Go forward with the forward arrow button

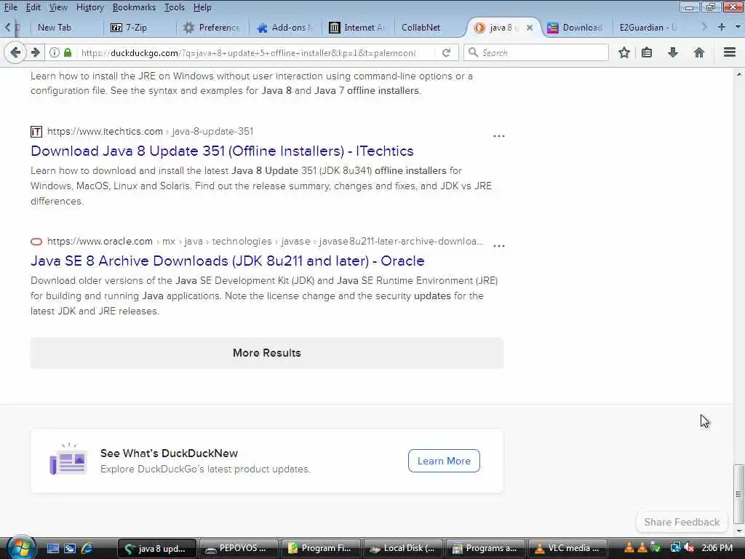tap(36, 52)
